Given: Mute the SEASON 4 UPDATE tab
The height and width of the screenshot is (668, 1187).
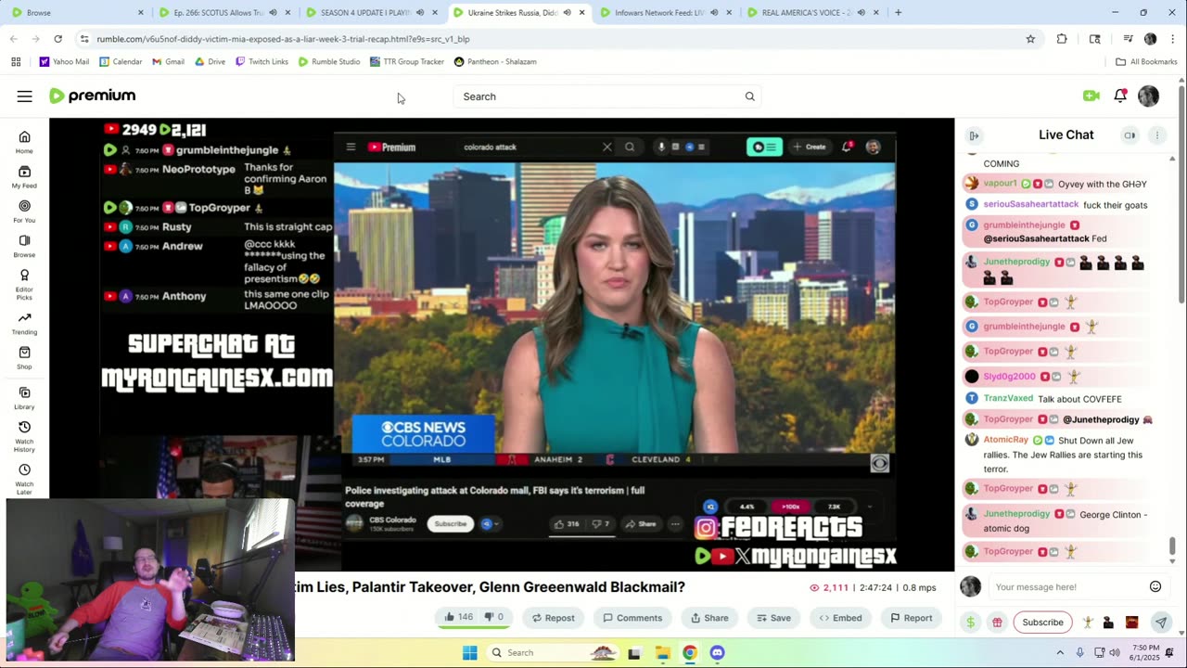Looking at the screenshot, I should 419,13.
